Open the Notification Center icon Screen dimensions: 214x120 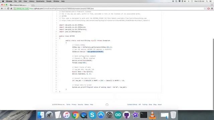coord(211,1)
